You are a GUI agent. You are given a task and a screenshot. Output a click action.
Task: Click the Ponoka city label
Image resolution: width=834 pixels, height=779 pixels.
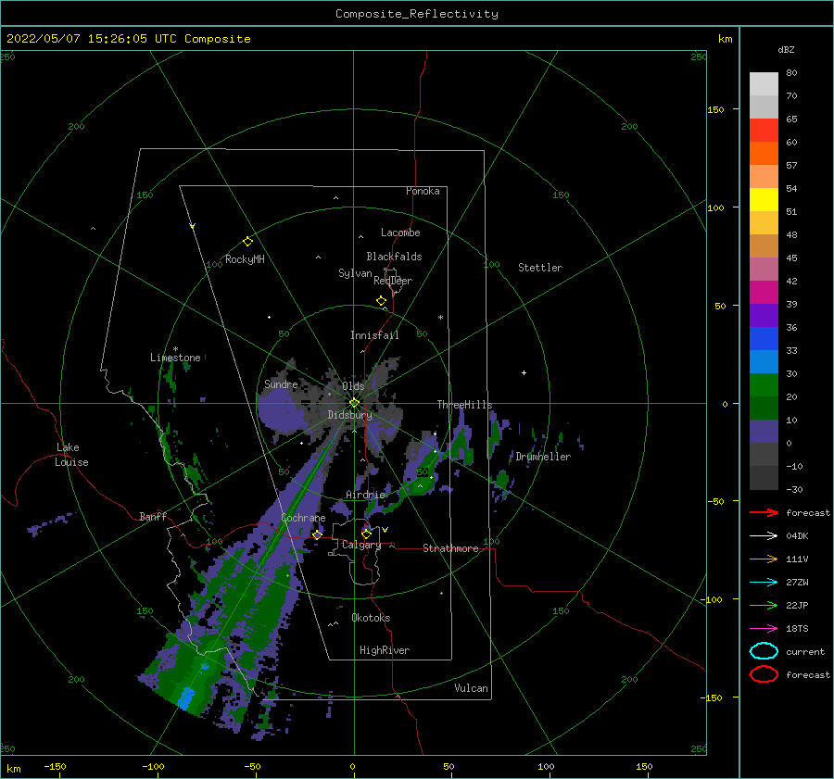click(x=423, y=191)
